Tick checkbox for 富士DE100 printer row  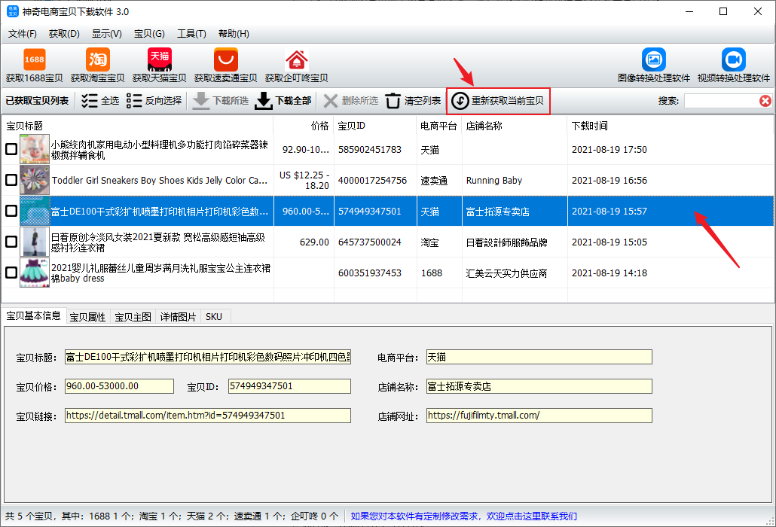(11, 211)
